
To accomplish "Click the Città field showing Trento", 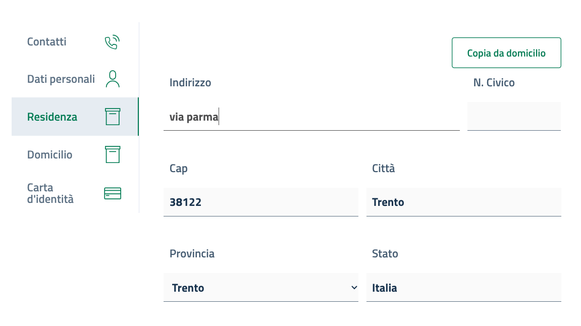I will click(x=463, y=202).
